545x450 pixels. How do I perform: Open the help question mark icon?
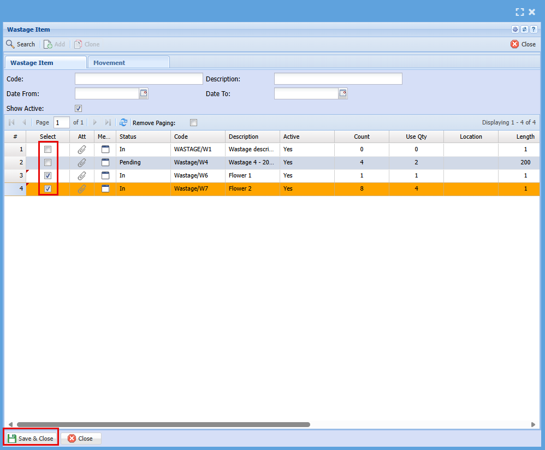533,29
